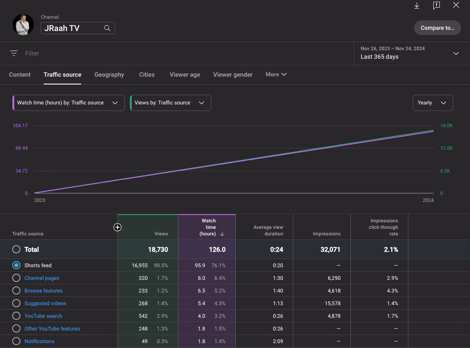Viewport: 470px width, 348px height.
Task: Expand the More tabs menu
Action: 276,74
